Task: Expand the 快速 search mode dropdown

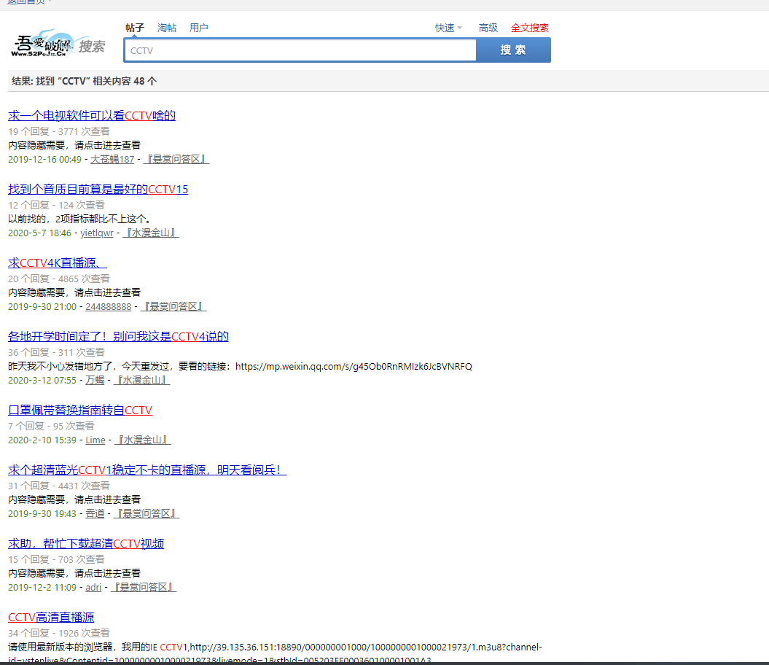Action: [x=448, y=28]
